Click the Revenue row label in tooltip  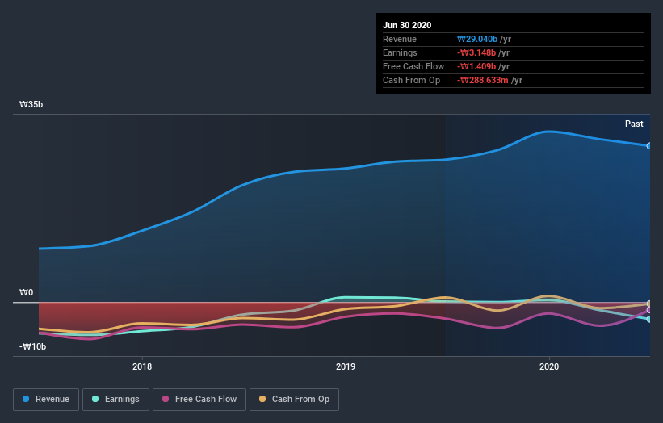[x=400, y=39]
